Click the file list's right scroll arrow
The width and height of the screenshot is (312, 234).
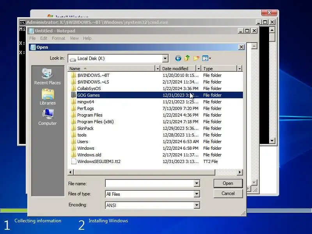[x=240, y=172]
